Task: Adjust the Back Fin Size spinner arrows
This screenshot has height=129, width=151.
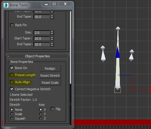Action: tap(52, 33)
